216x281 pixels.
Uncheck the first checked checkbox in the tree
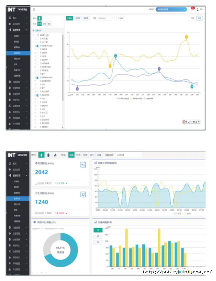pyautogui.click(x=37, y=46)
